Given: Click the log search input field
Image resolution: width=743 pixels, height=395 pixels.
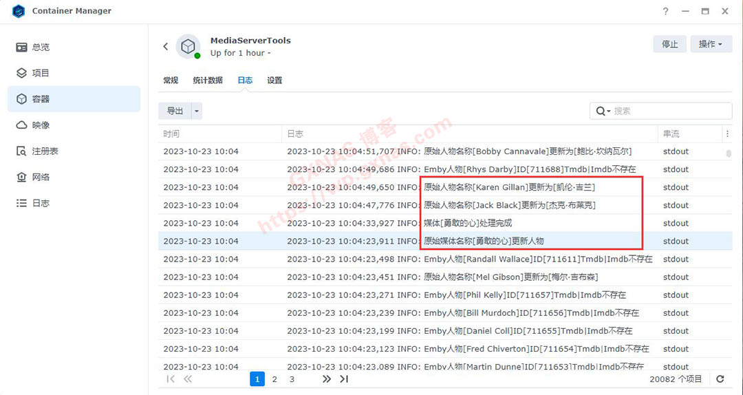Looking at the screenshot, I should [671, 111].
